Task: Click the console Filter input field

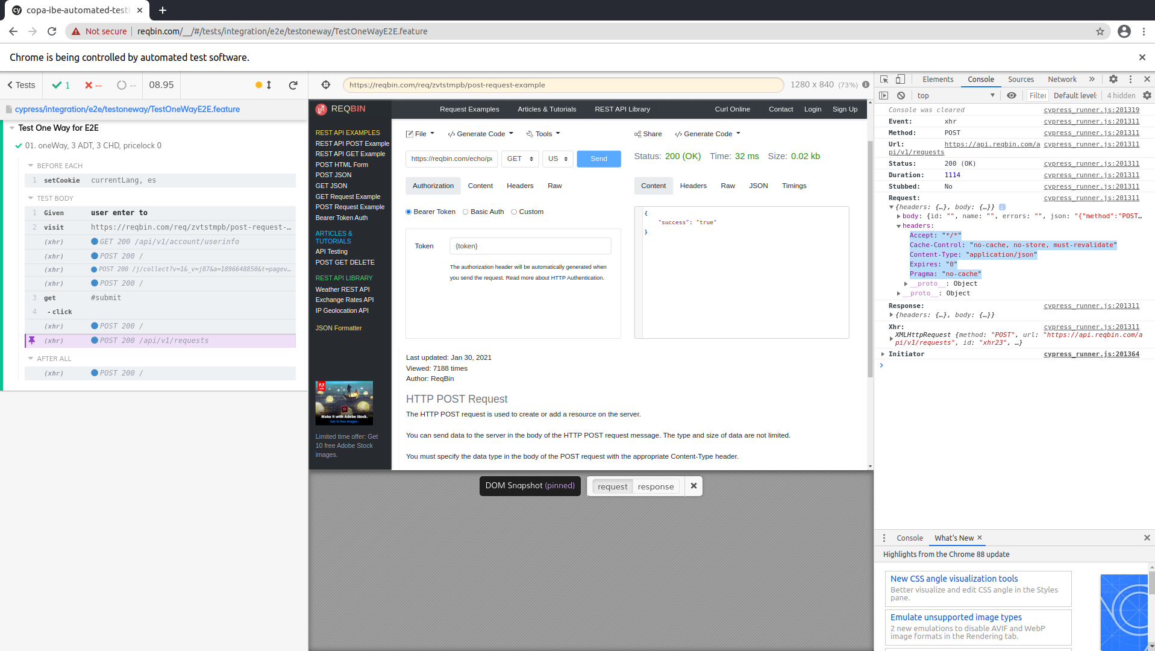Action: tap(1038, 95)
